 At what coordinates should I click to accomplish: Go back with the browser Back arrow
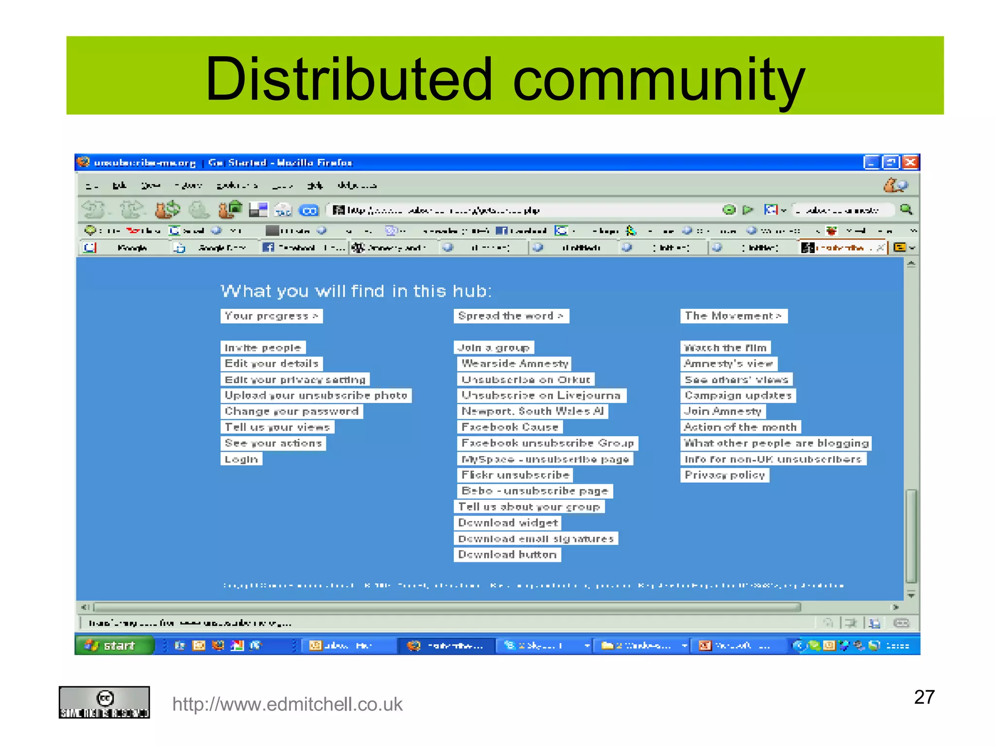point(93,210)
